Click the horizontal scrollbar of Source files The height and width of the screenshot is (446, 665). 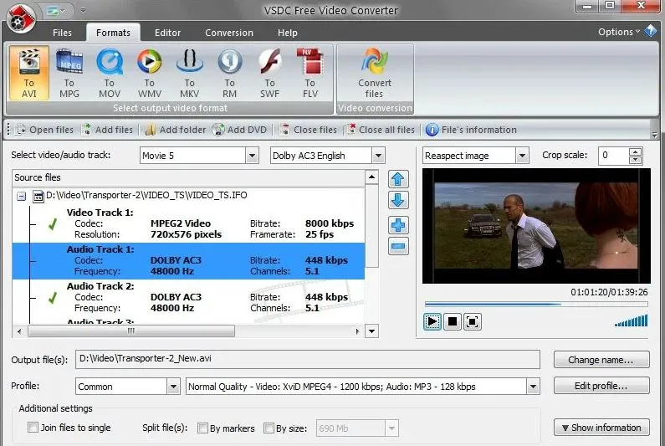tap(130, 331)
